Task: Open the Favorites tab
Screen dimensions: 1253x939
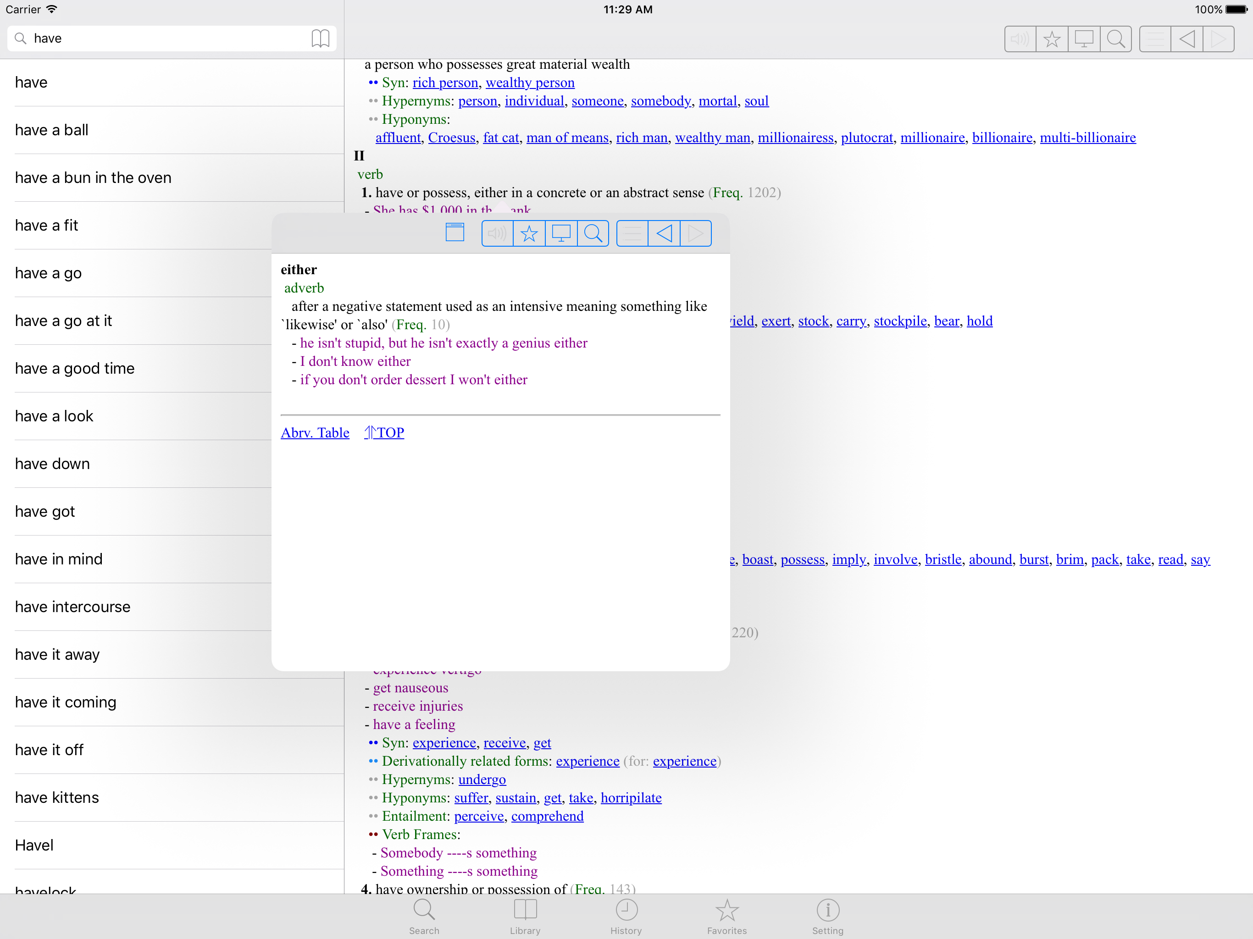Action: pos(726,916)
